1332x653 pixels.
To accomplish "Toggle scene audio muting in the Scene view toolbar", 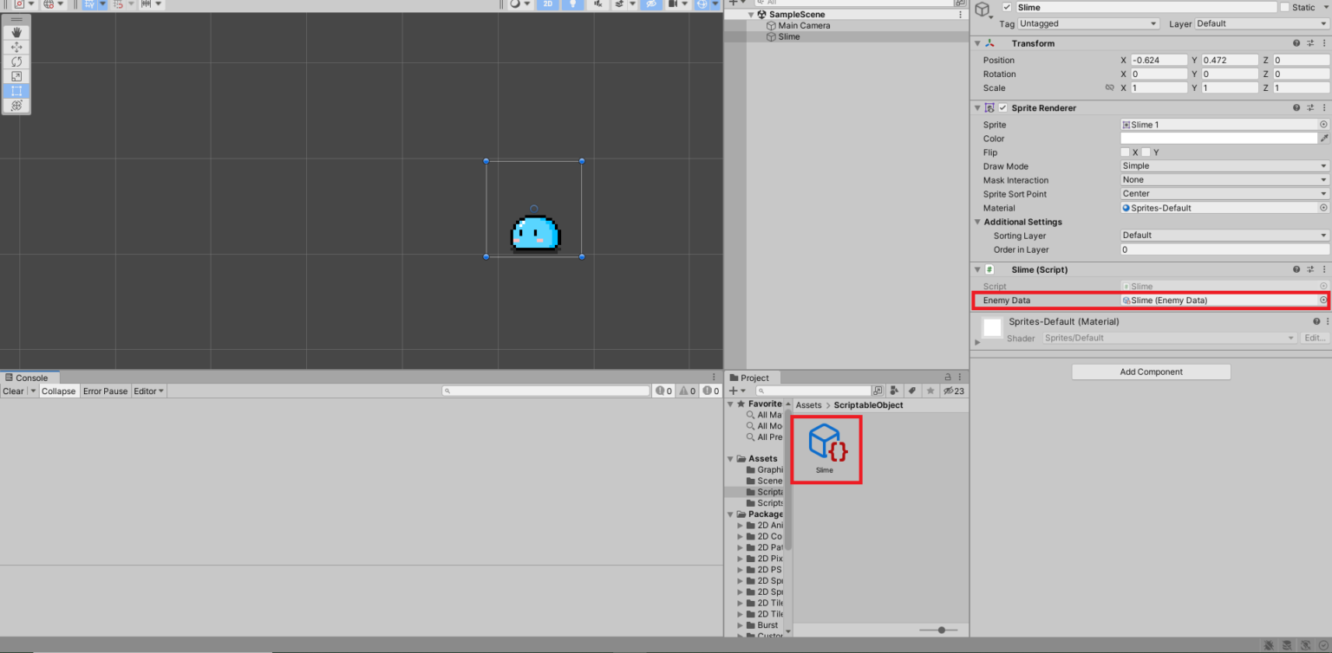I will pyautogui.click(x=597, y=5).
